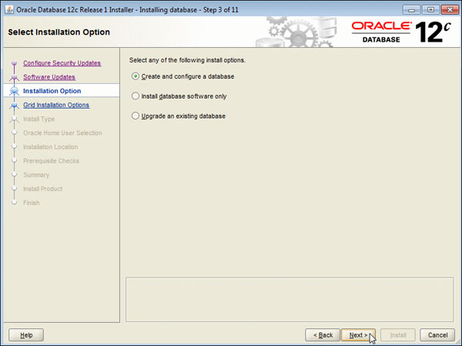
Task: Minimize the Oracle installer window
Action: pyautogui.click(x=411, y=10)
